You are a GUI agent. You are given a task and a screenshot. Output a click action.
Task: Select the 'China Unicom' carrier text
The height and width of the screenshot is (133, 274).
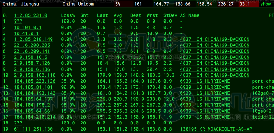tap(78, 4)
